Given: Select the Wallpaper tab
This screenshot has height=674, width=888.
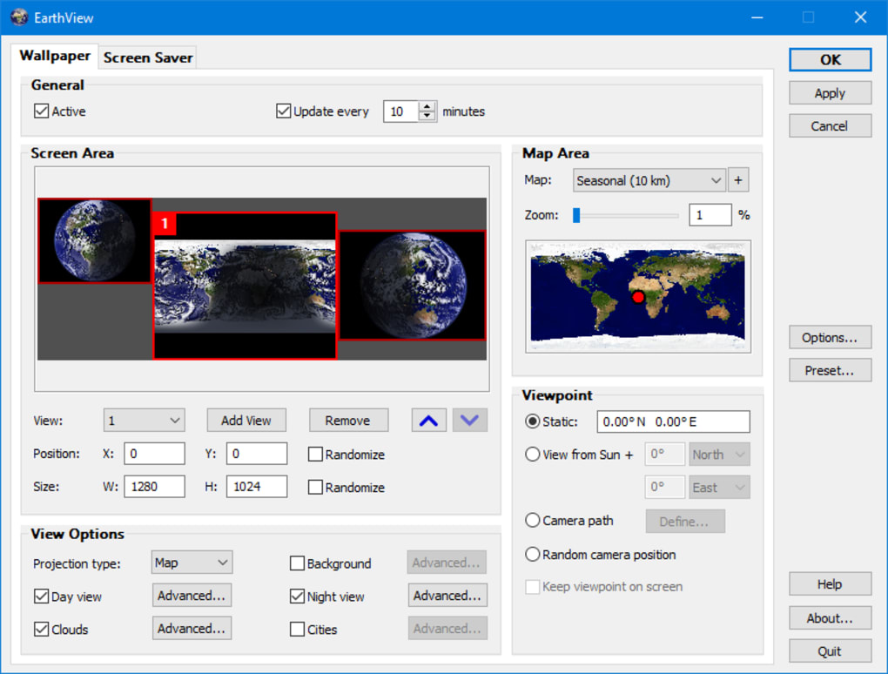Looking at the screenshot, I should pos(55,56).
